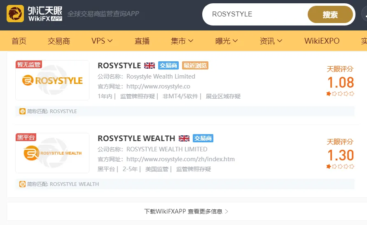The image size is (367, 225).
Task: Click the 简称匹配: ROSYSTYLE WEALTH match bar
Action: click(x=185, y=184)
